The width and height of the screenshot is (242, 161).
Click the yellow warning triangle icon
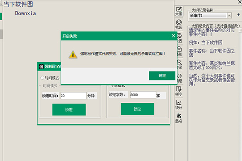click(x=73, y=54)
